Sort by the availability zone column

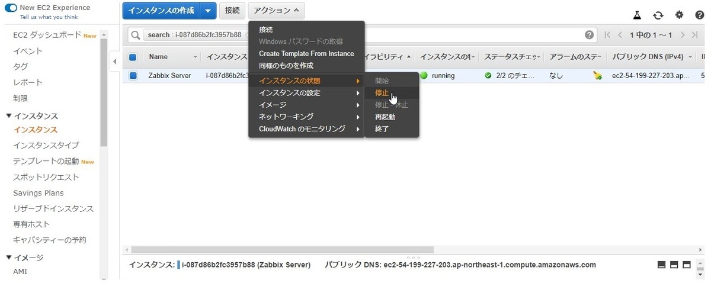387,57
